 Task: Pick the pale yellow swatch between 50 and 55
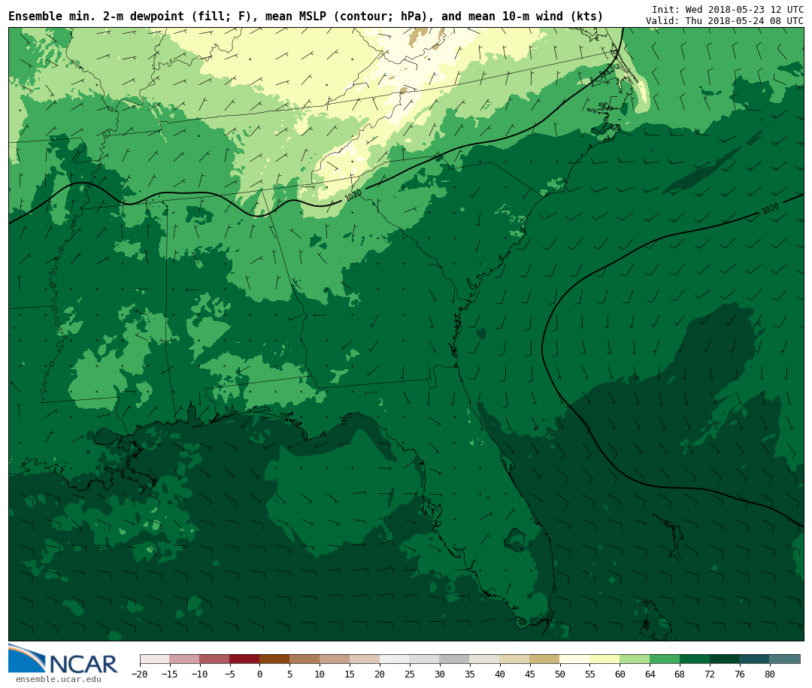click(574, 659)
